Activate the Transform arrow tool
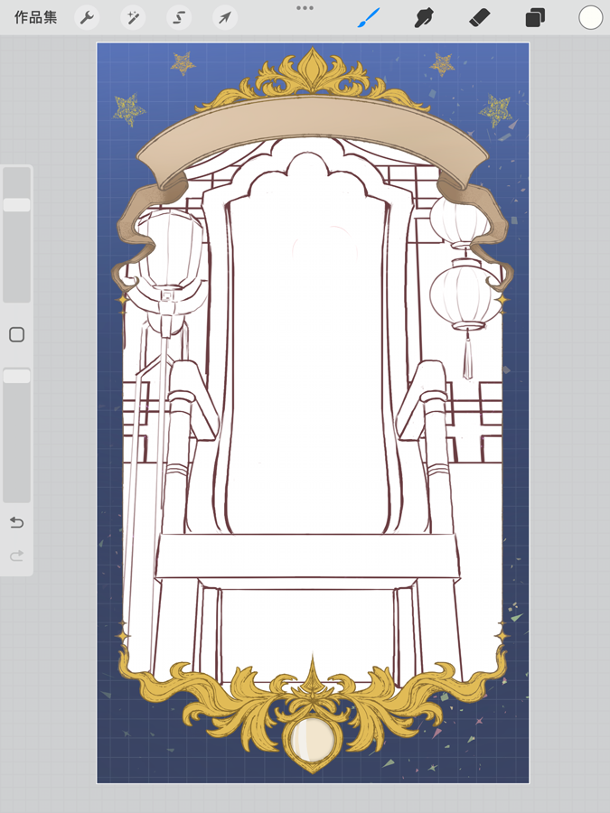Image resolution: width=610 pixels, height=813 pixels. 225,18
